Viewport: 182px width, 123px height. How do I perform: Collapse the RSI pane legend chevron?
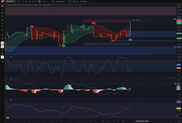[x=7, y=100]
